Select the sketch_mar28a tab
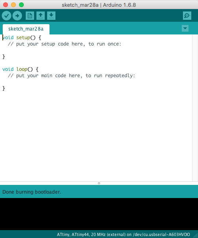This screenshot has height=238, width=198. [26, 29]
